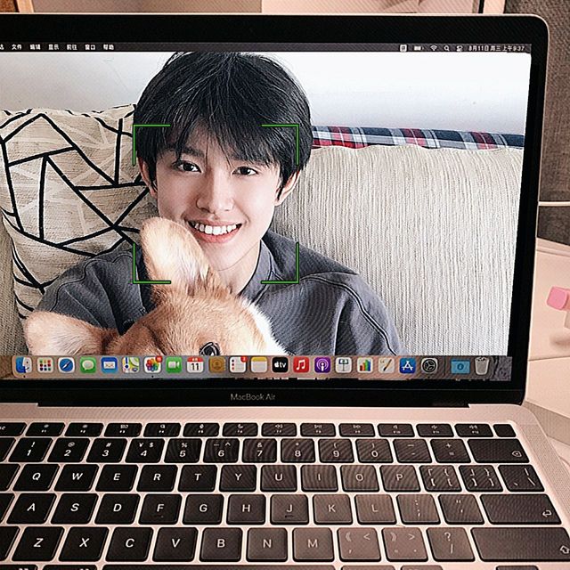Open the Trash in the dock
Viewport: 570px width, 570px height.
click(x=482, y=365)
